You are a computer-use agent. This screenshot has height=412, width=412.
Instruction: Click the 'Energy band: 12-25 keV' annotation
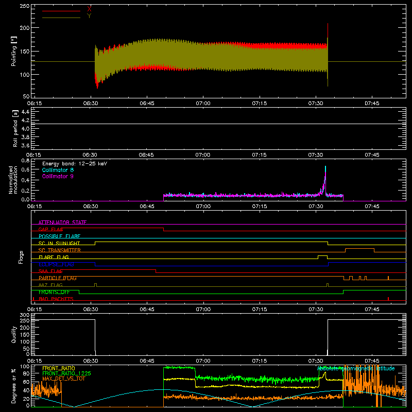click(x=75, y=164)
